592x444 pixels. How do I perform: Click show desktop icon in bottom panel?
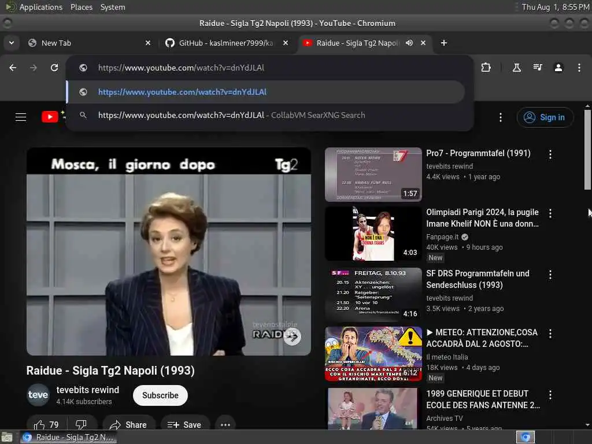7,437
